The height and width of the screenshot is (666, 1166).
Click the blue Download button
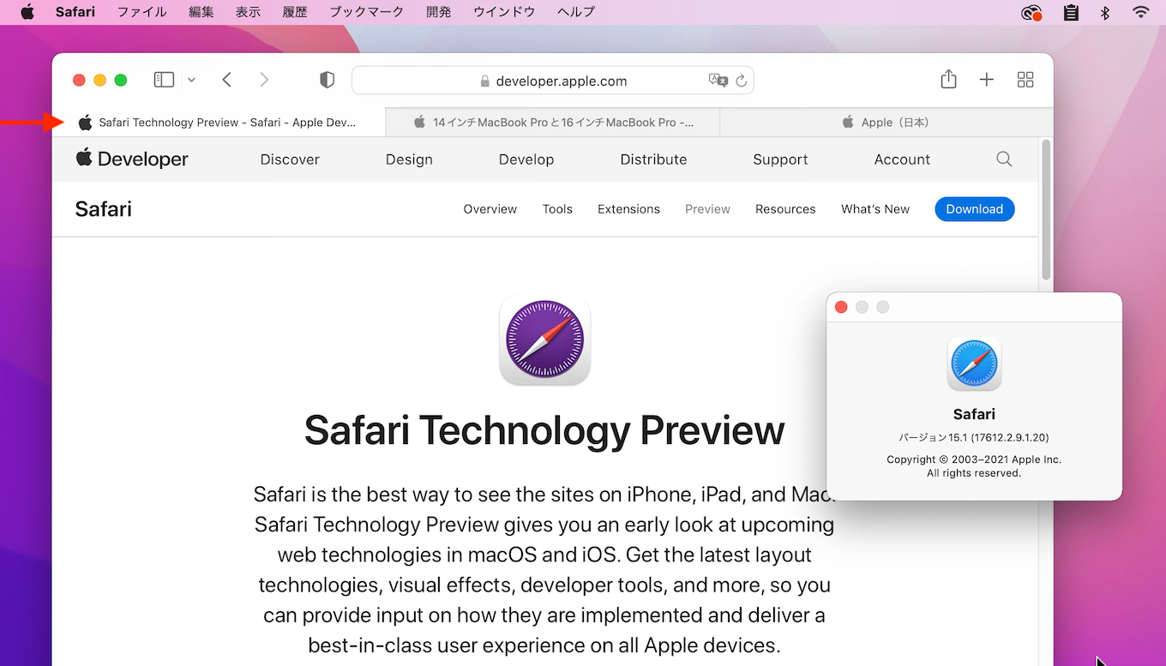coord(974,209)
